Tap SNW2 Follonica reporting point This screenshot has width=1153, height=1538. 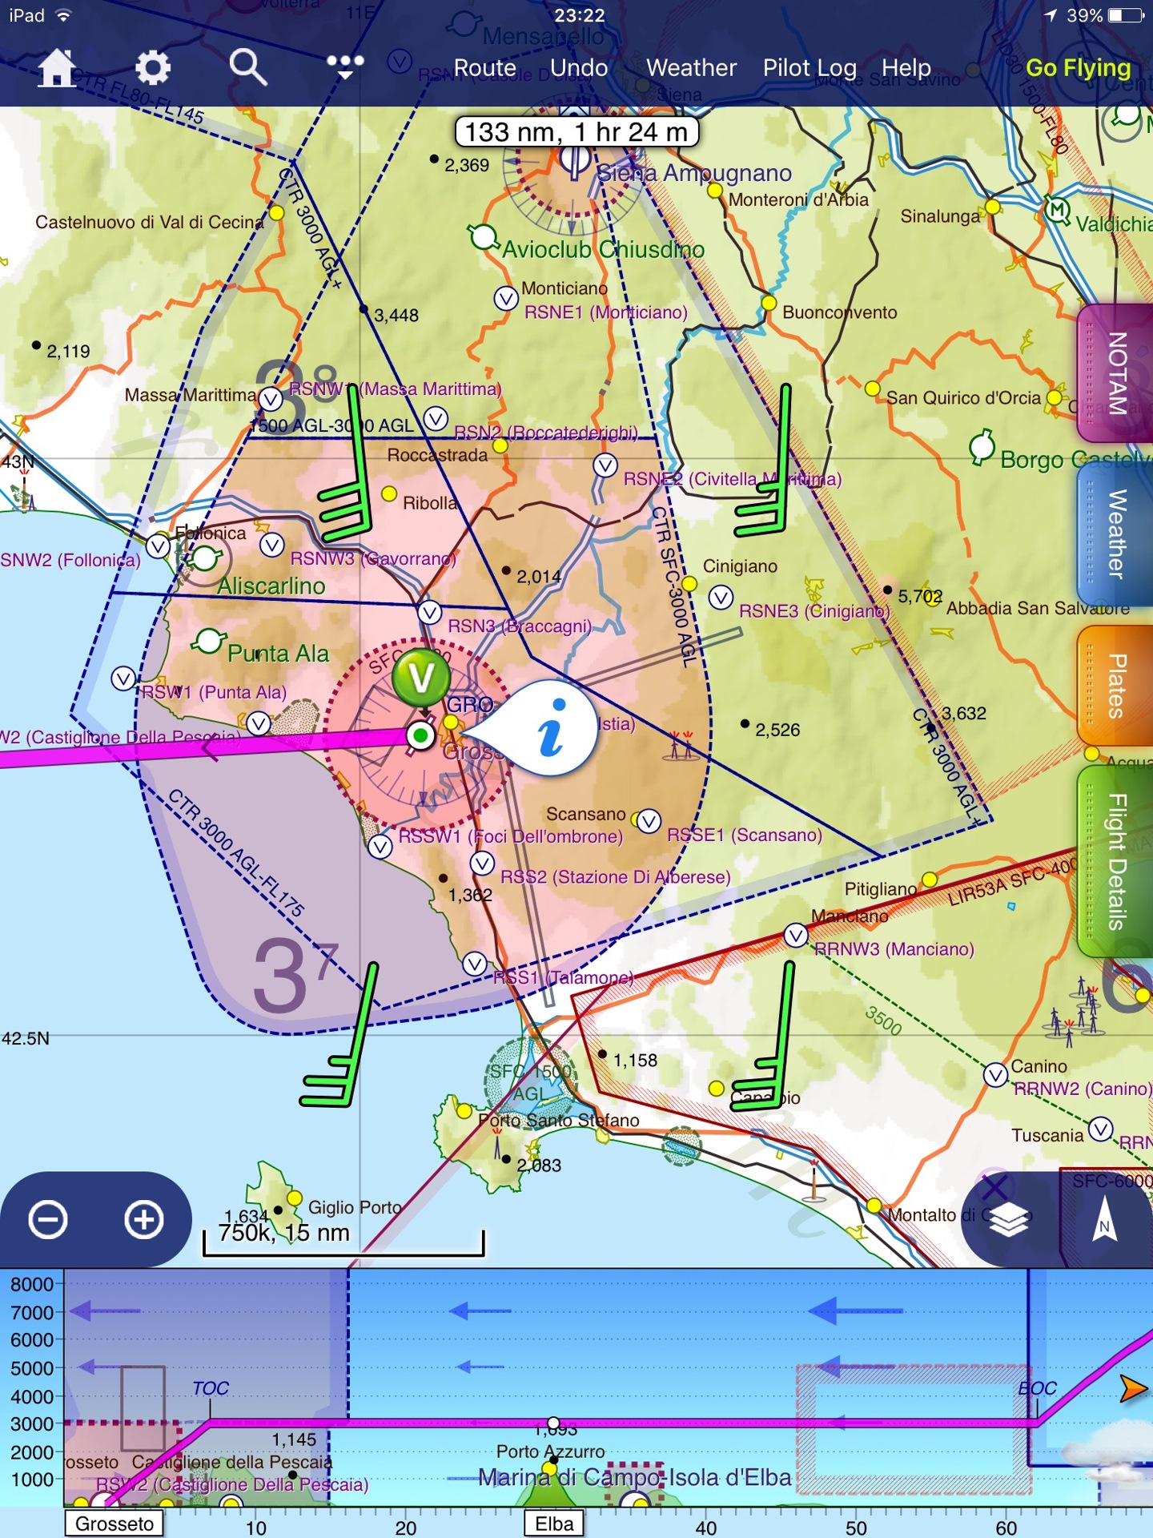pos(158,546)
